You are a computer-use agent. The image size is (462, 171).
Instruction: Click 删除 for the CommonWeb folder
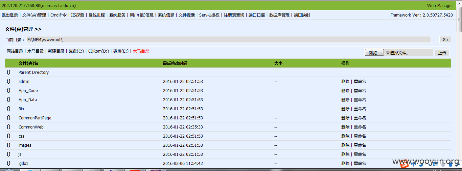(x=345, y=127)
